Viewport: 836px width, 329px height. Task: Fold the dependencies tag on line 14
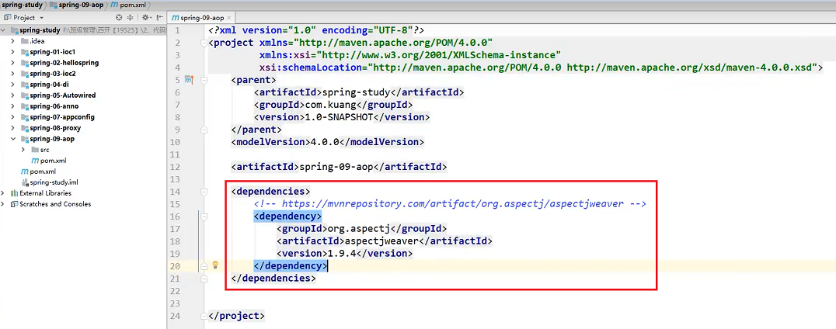[204, 191]
